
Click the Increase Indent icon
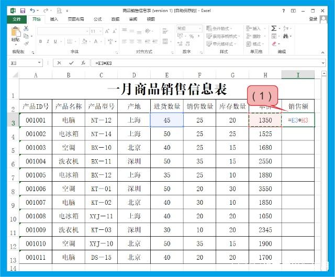pyautogui.click(x=155, y=41)
